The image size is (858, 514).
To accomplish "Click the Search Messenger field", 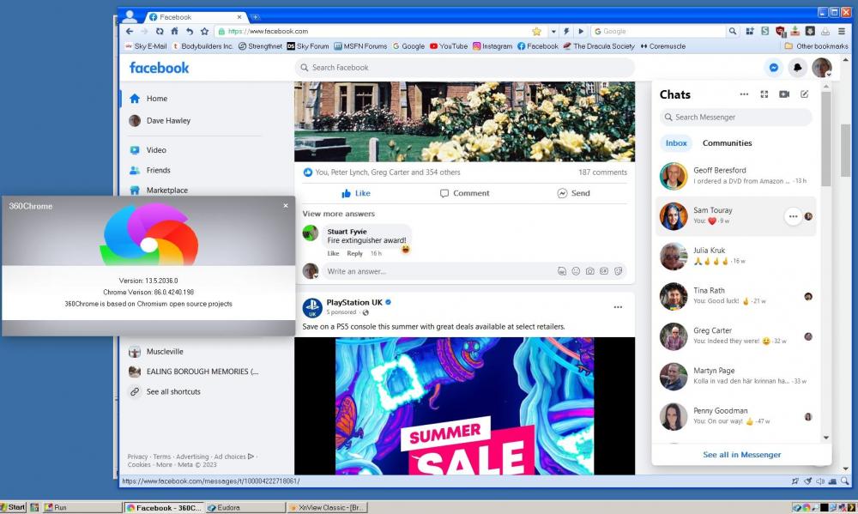I will 736,118.
